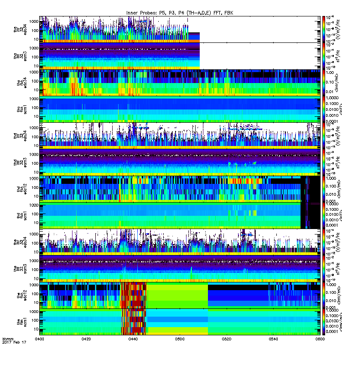Click the (V/m)²/Hz unit label beside thd fff edc34
This screenshot has height=365, width=342.
tap(338, 136)
